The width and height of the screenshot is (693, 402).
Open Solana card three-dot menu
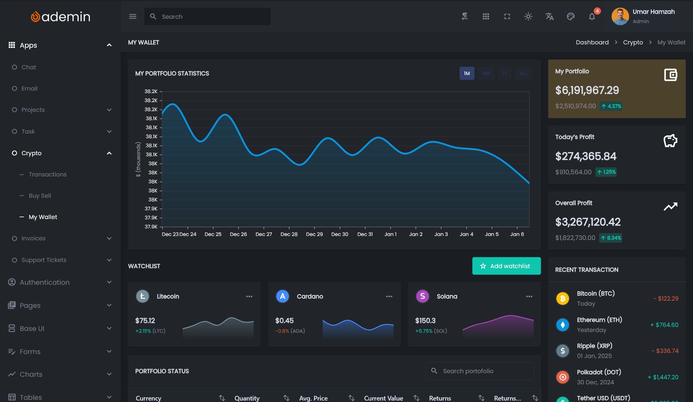point(529,297)
